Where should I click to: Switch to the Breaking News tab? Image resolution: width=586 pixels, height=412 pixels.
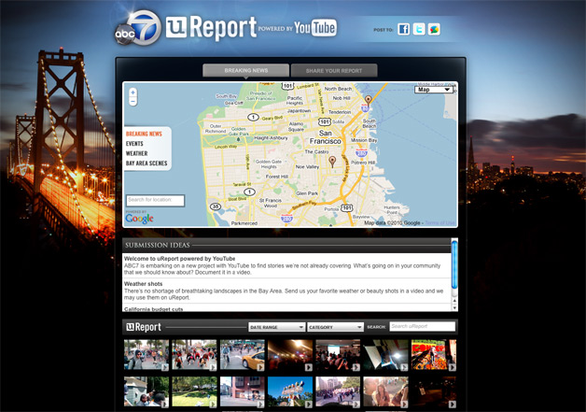tap(246, 70)
